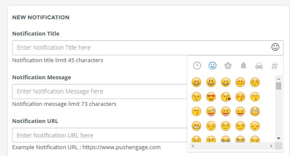The image size is (290, 156).
Task: Click the Notification Message input field
Action: point(100,91)
